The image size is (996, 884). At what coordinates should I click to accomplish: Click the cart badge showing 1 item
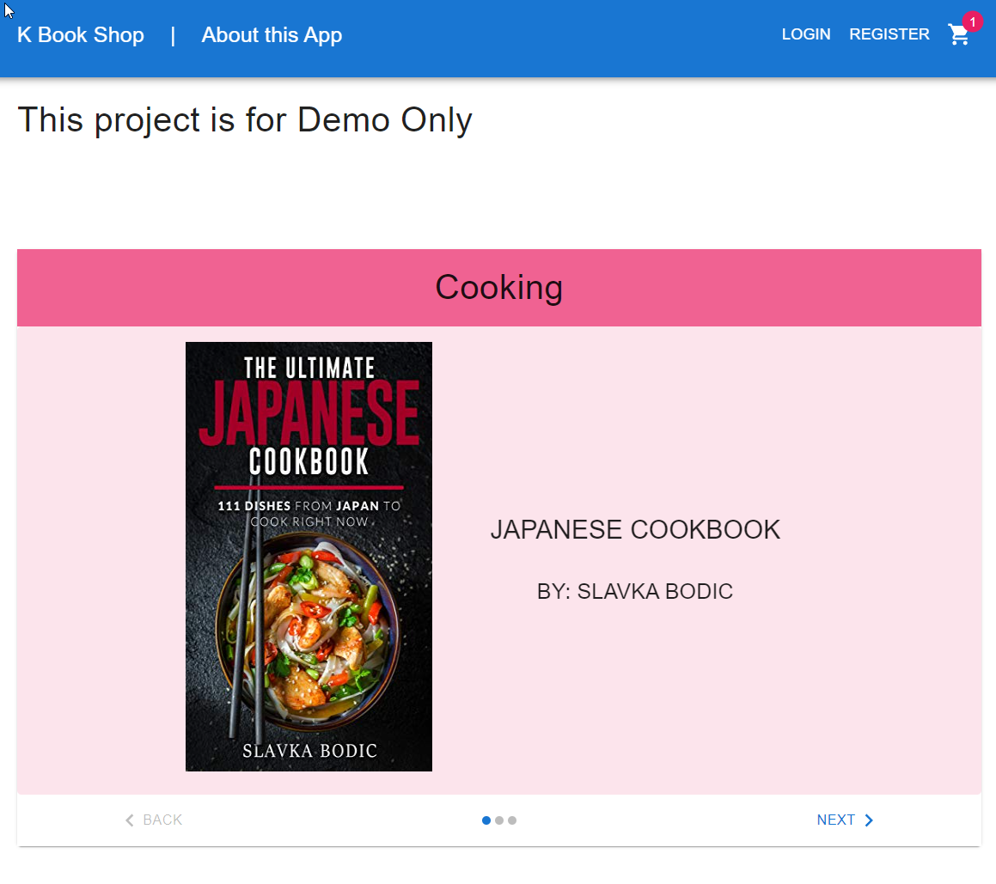click(x=971, y=21)
